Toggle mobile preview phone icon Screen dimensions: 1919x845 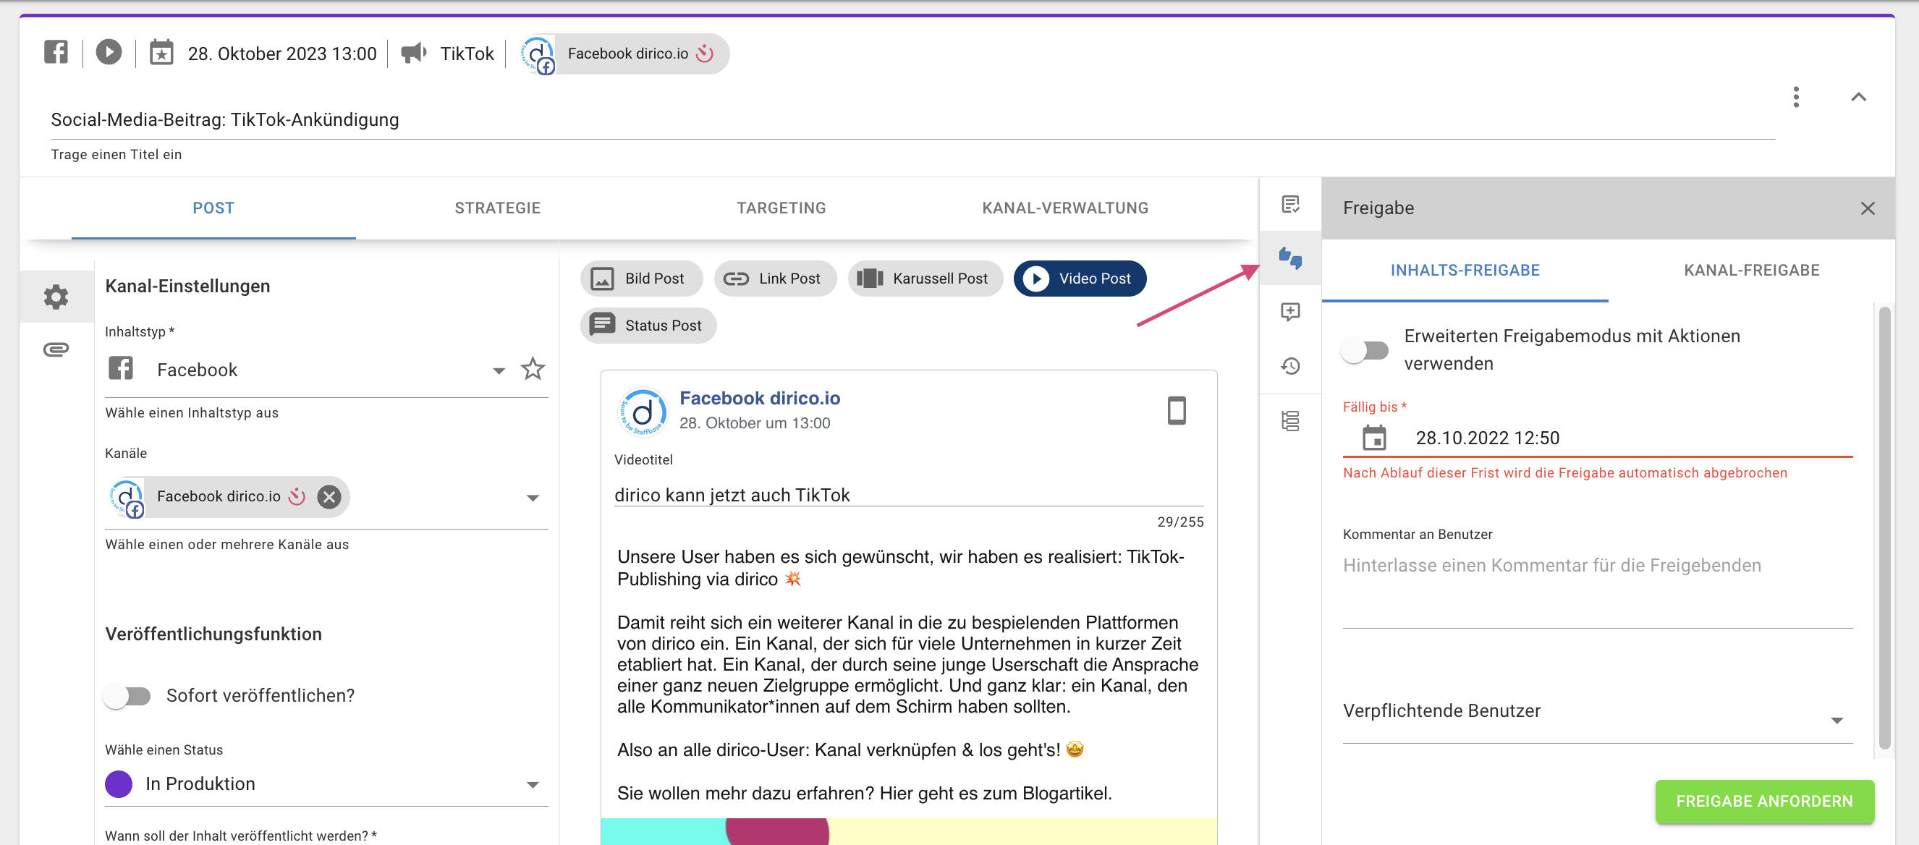coord(1177,410)
